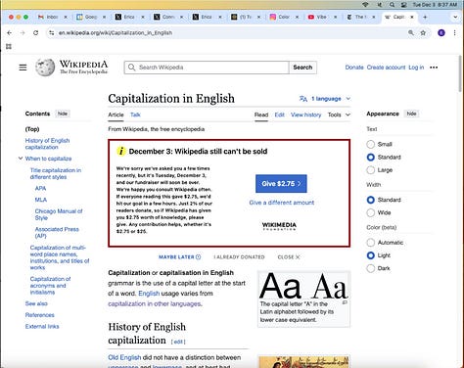Open the apps grid in bookmarks bar

pos(9,47)
